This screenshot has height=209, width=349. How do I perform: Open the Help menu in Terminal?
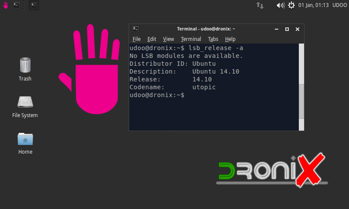[x=230, y=39]
